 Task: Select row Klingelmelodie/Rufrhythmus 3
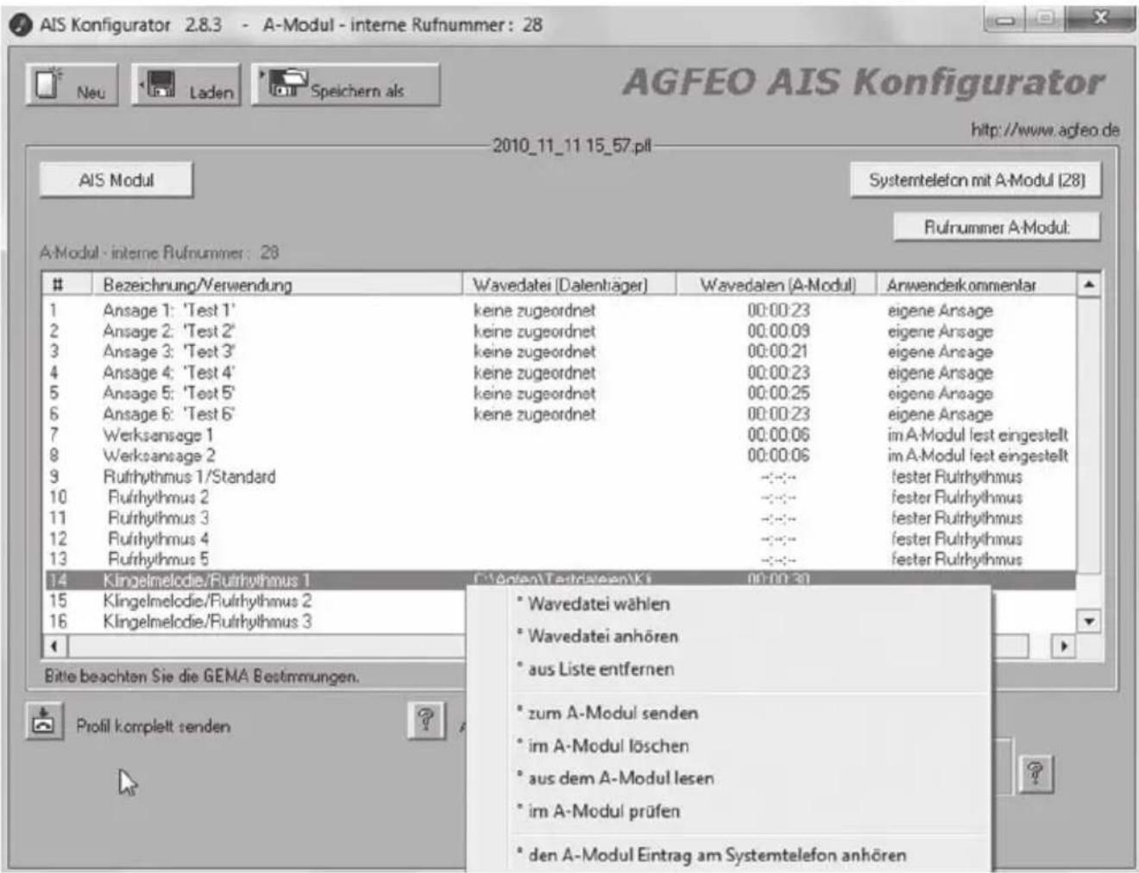point(255,621)
